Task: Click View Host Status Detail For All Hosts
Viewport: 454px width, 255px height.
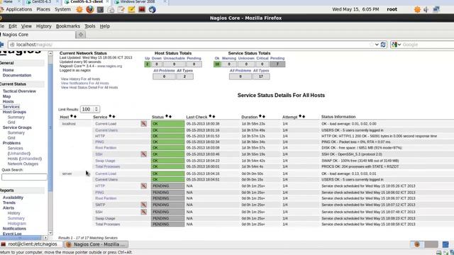Action: pyautogui.click(x=89, y=87)
